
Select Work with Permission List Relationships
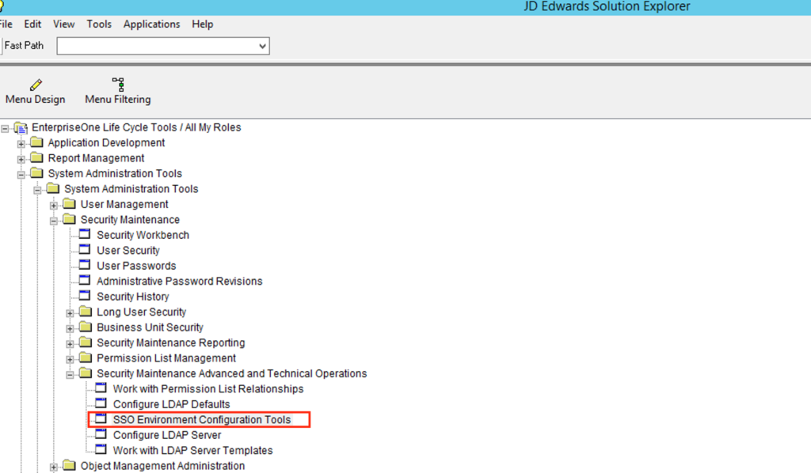(208, 389)
